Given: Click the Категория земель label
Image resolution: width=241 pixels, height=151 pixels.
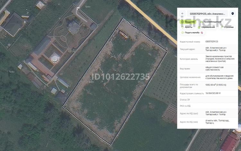Looking at the screenshot, I should point(189,59).
